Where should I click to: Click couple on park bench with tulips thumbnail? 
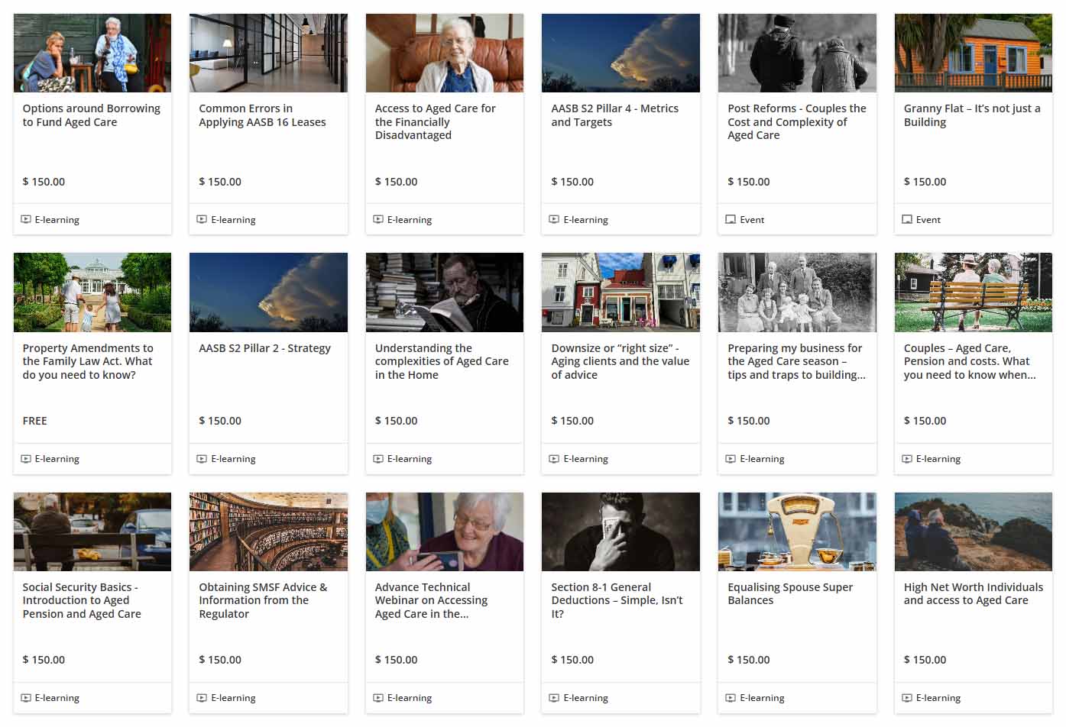(974, 292)
